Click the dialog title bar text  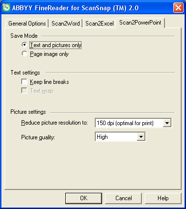pyautogui.click(x=76, y=8)
